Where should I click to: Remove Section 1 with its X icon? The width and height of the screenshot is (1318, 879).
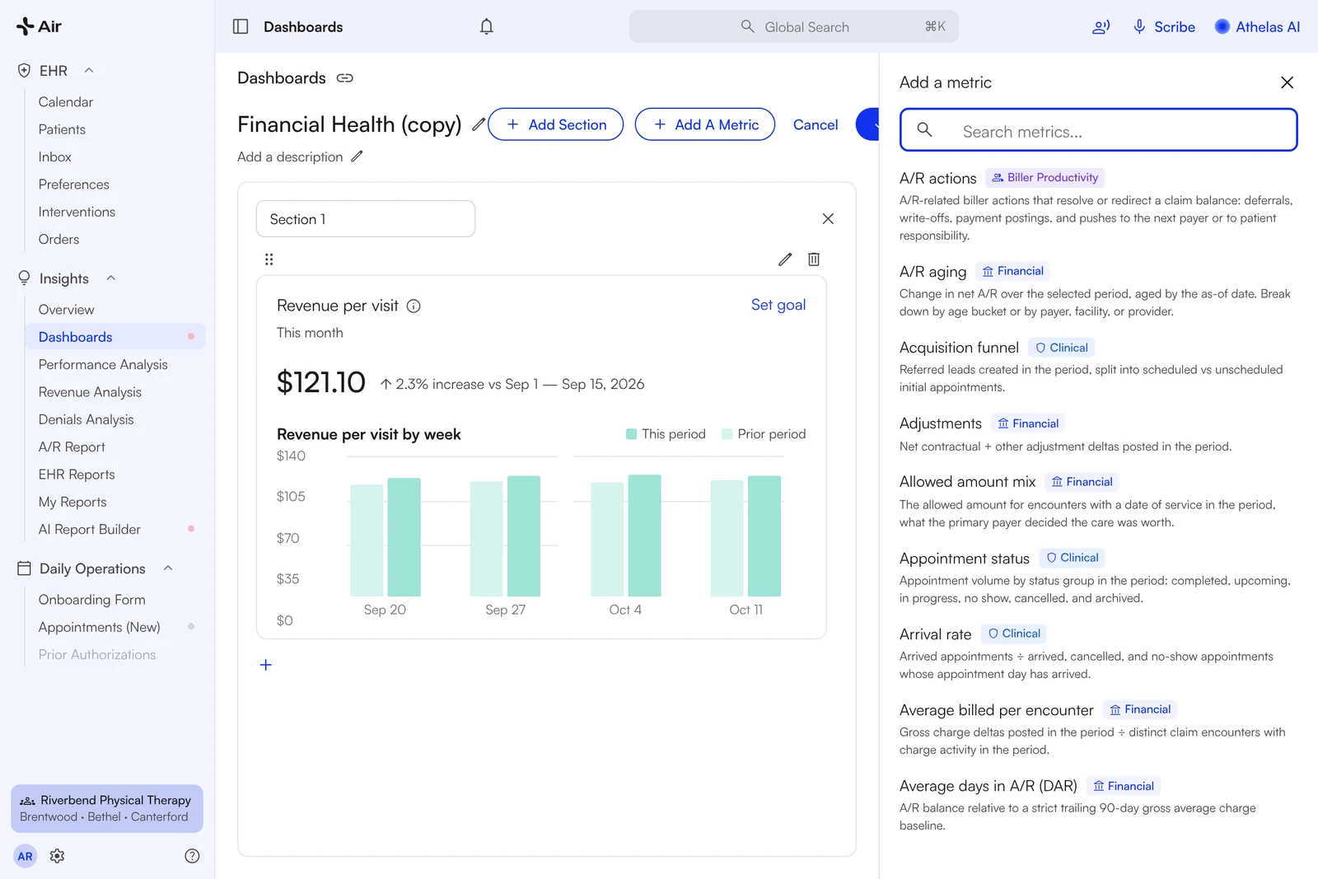tap(828, 218)
